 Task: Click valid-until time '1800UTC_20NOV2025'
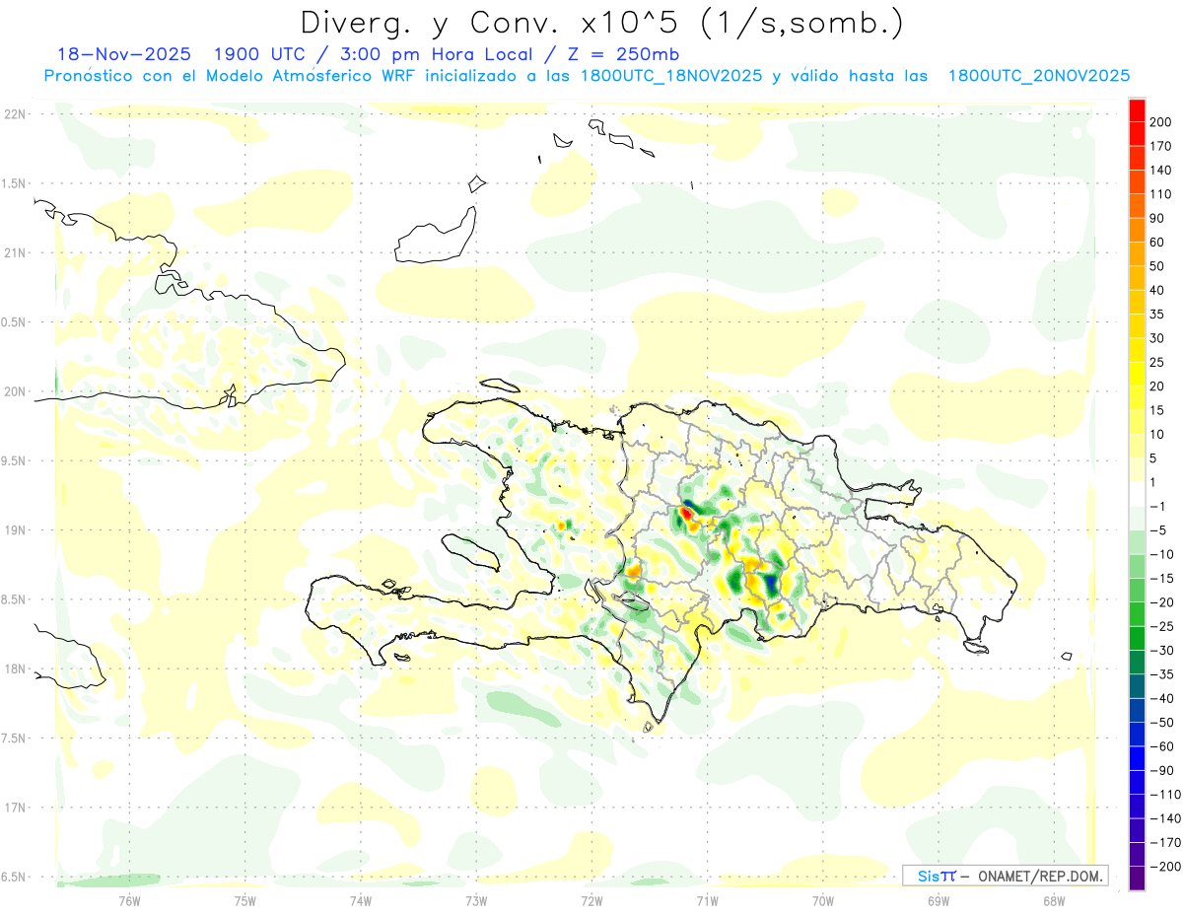(1038, 76)
